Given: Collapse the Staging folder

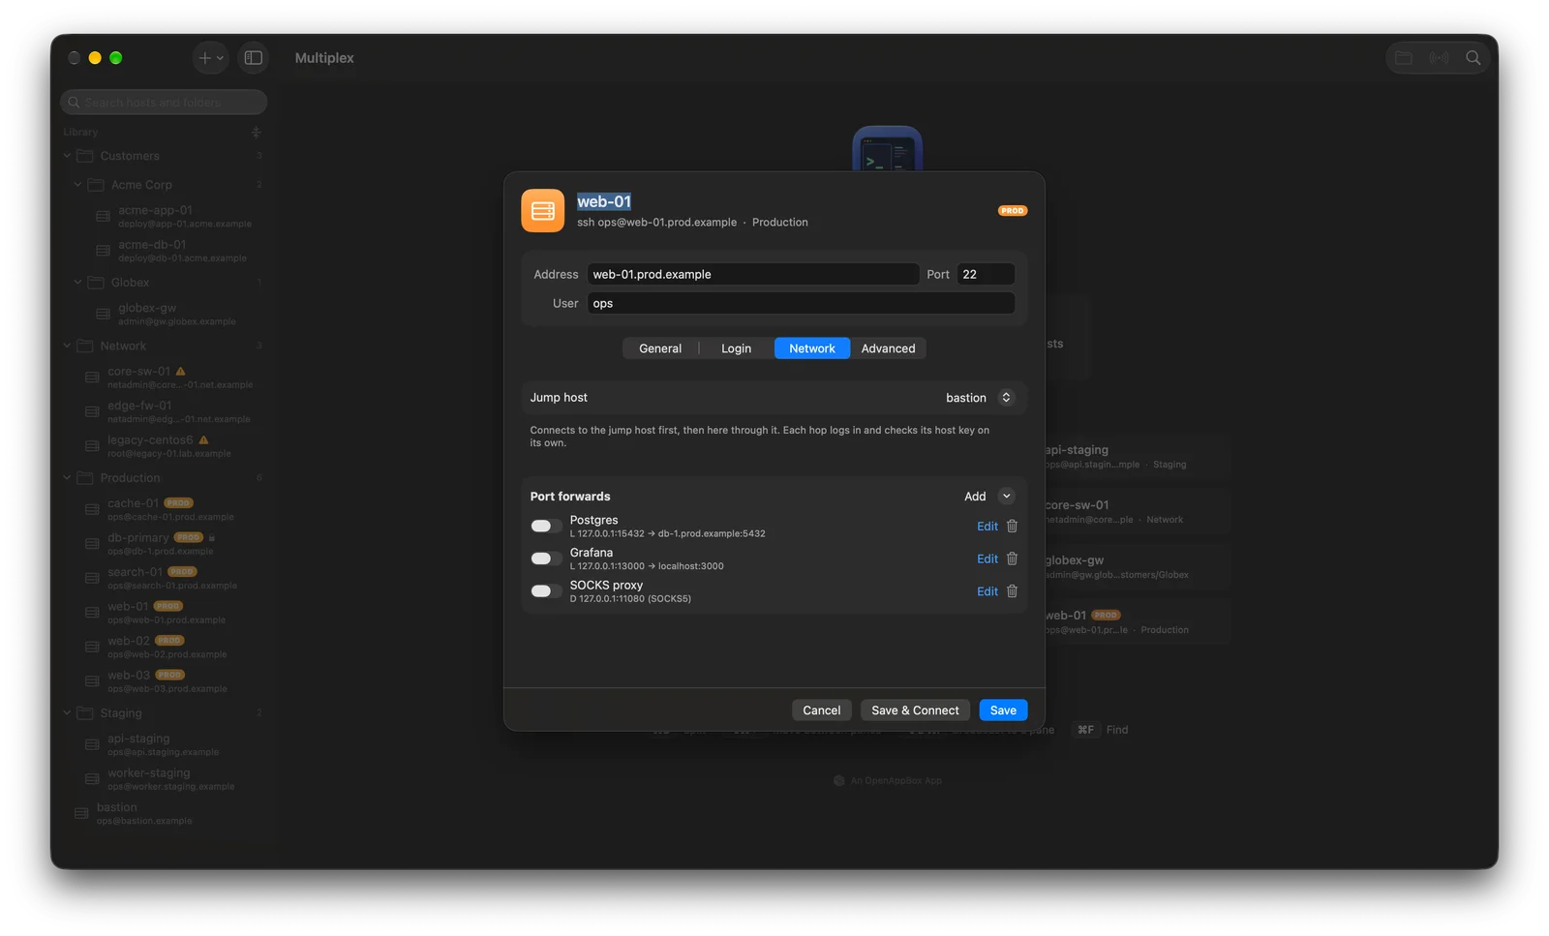Looking at the screenshot, I should point(67,713).
